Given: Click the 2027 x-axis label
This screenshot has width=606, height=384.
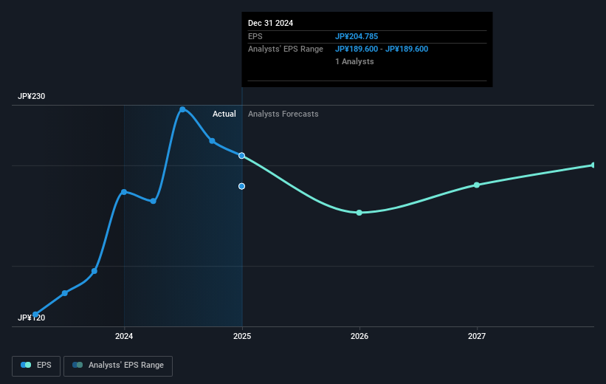Looking at the screenshot, I should tap(477, 336).
